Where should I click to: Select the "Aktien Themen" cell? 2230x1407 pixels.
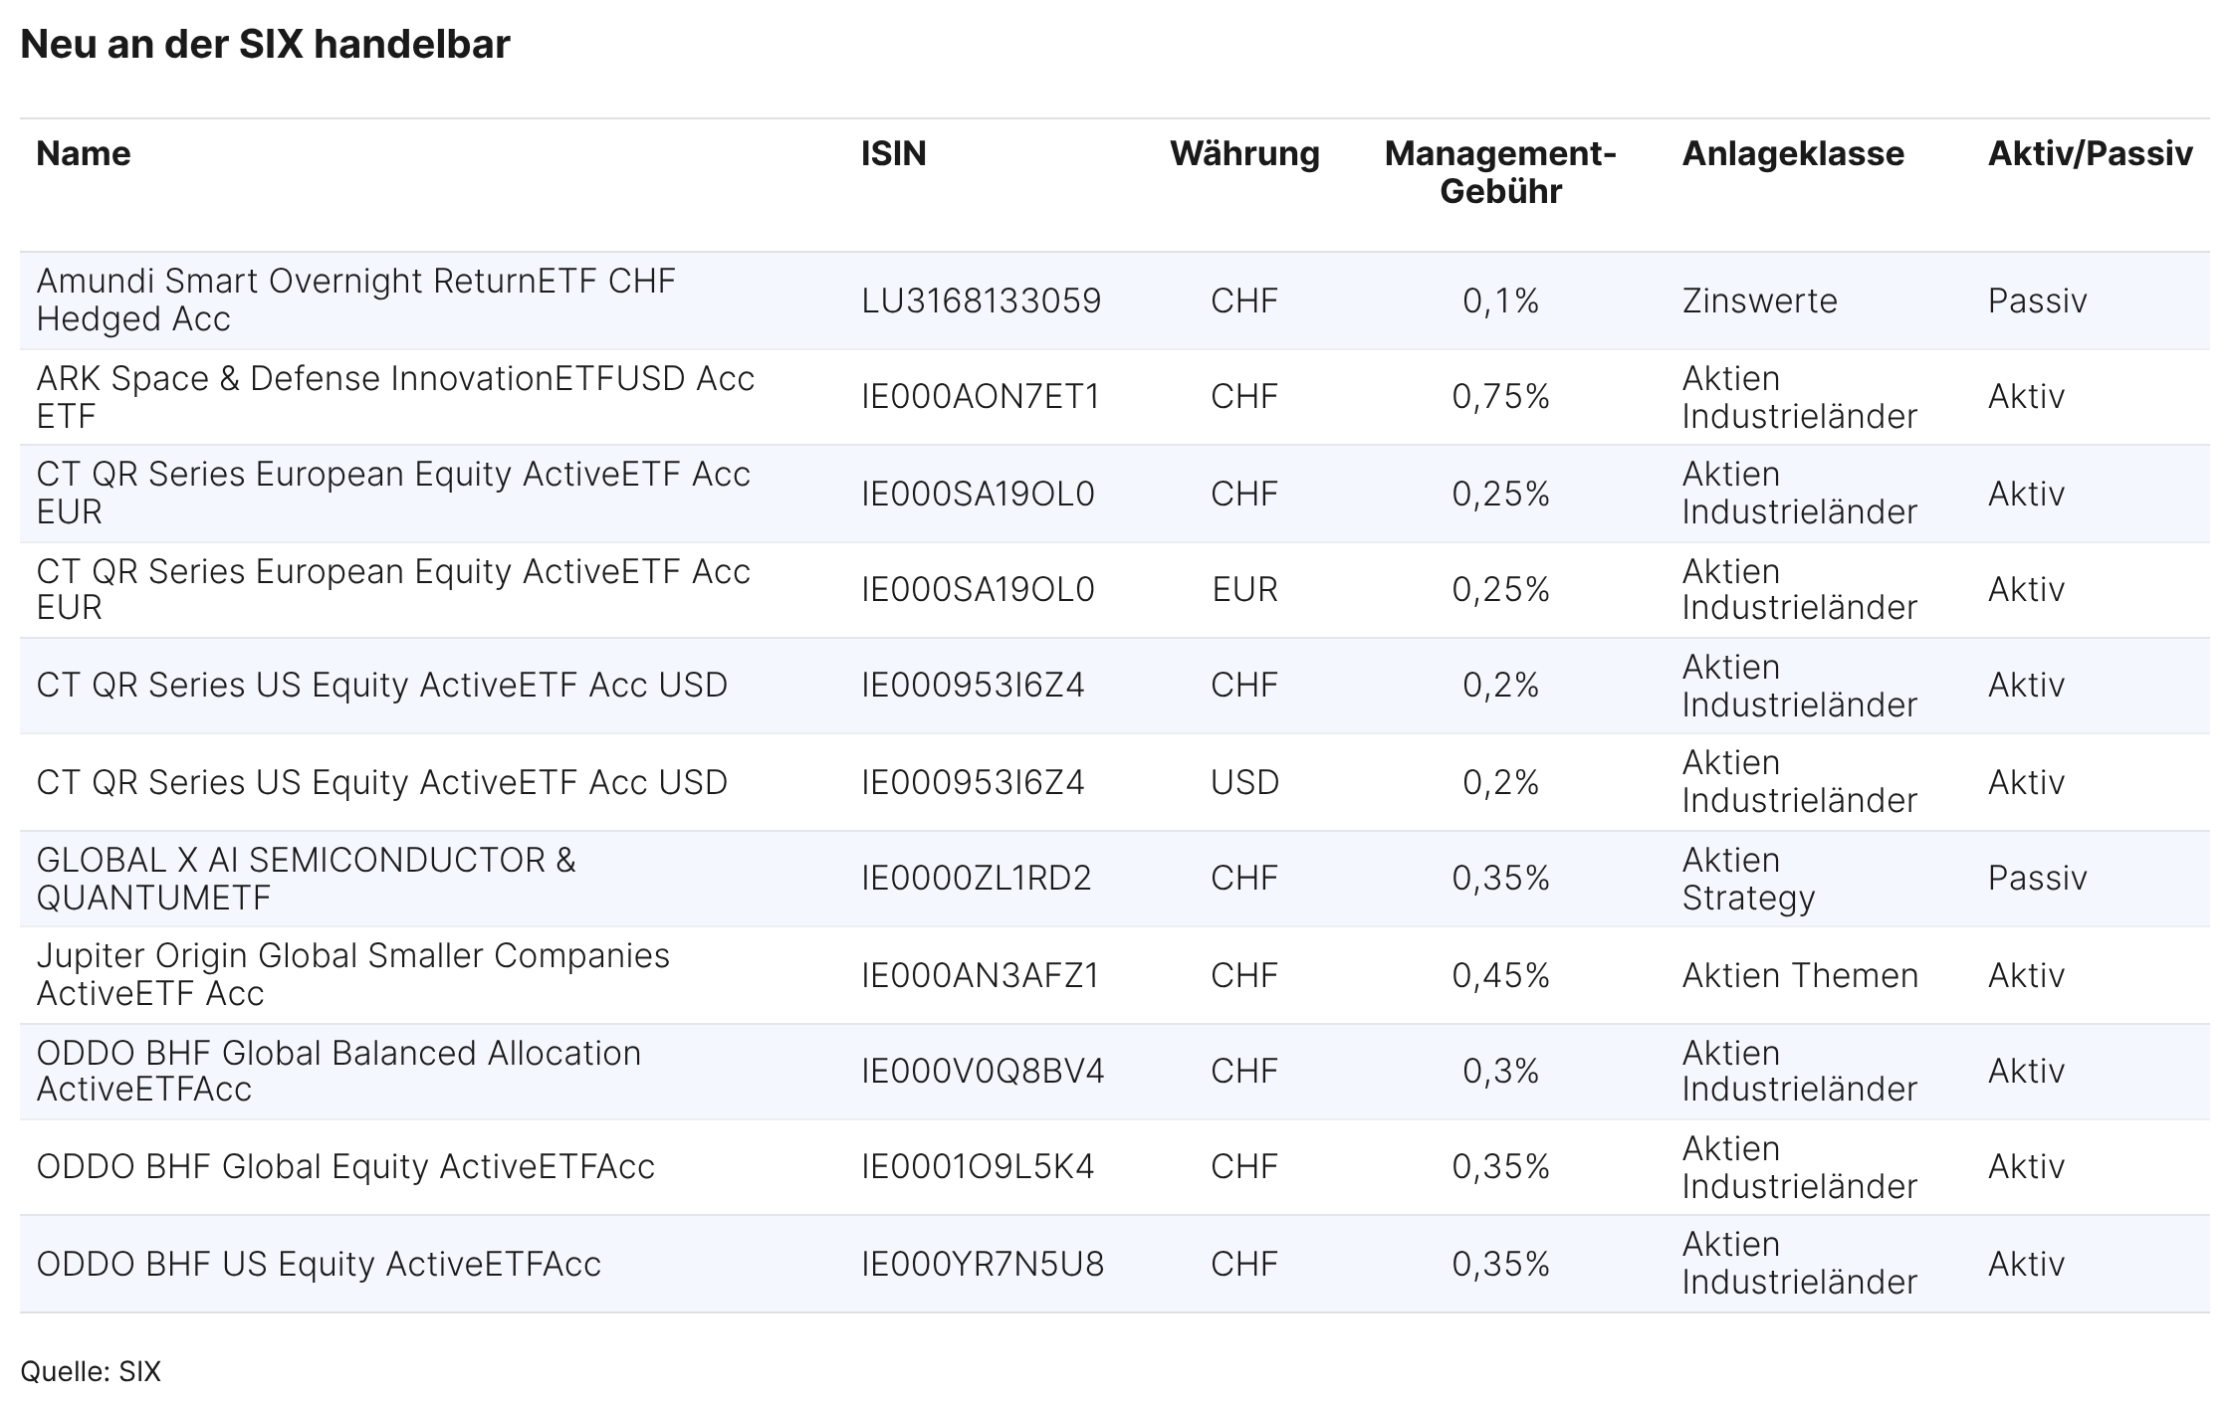1800,976
